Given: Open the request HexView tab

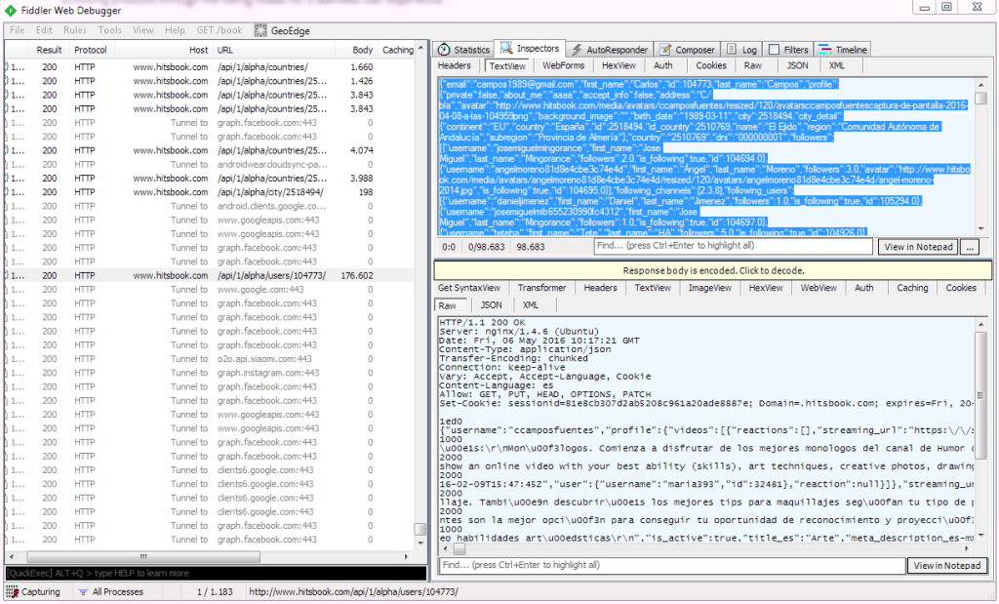Looking at the screenshot, I should point(619,65).
